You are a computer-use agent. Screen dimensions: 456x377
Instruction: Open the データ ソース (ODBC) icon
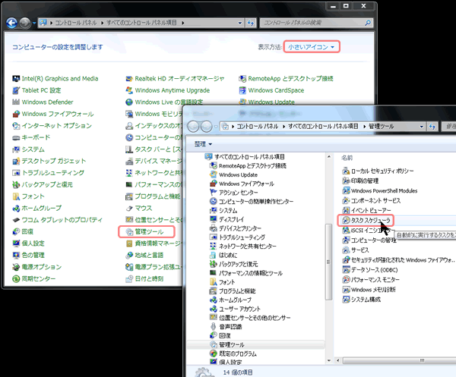point(346,269)
